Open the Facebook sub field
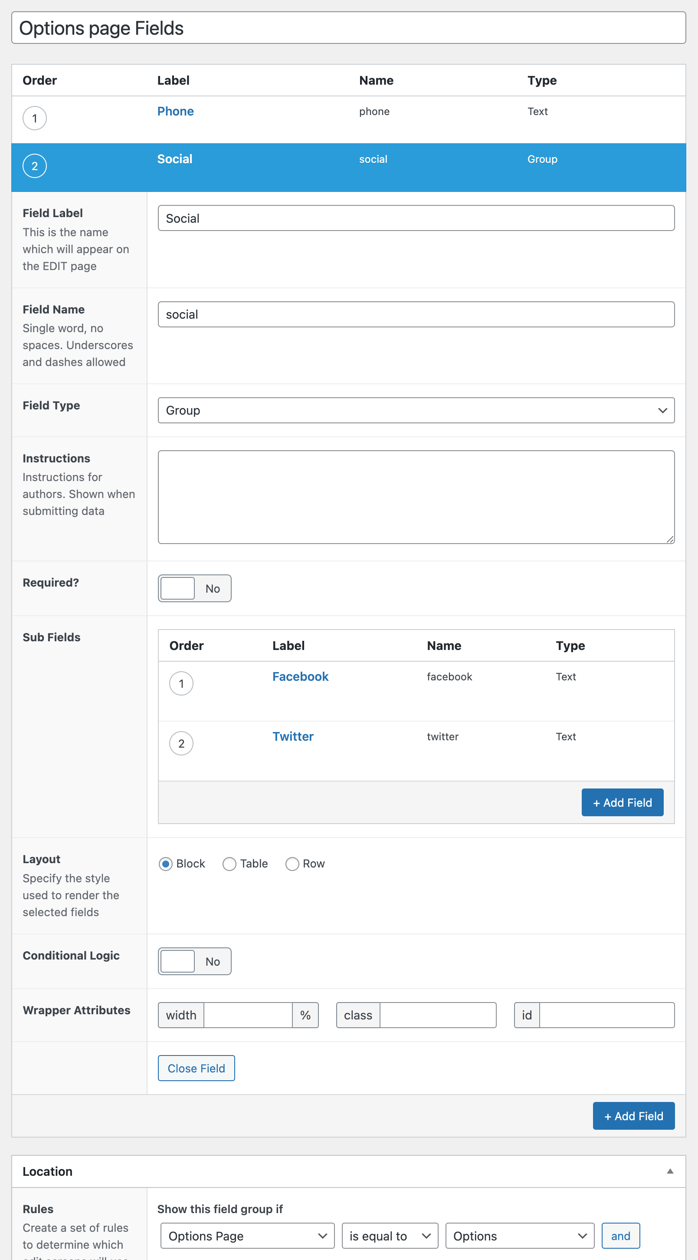 pos(300,676)
